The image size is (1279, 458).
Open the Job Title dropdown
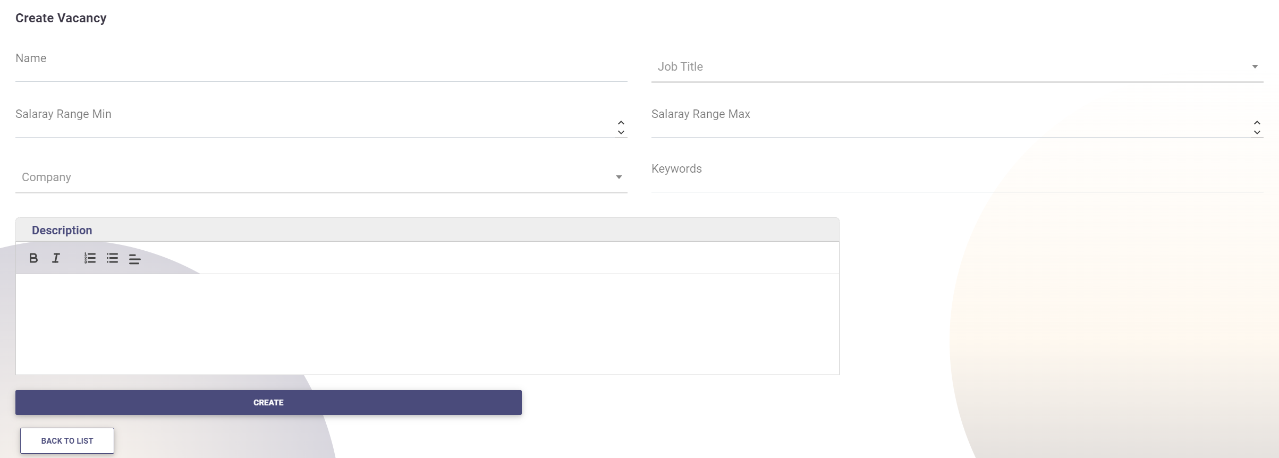956,67
